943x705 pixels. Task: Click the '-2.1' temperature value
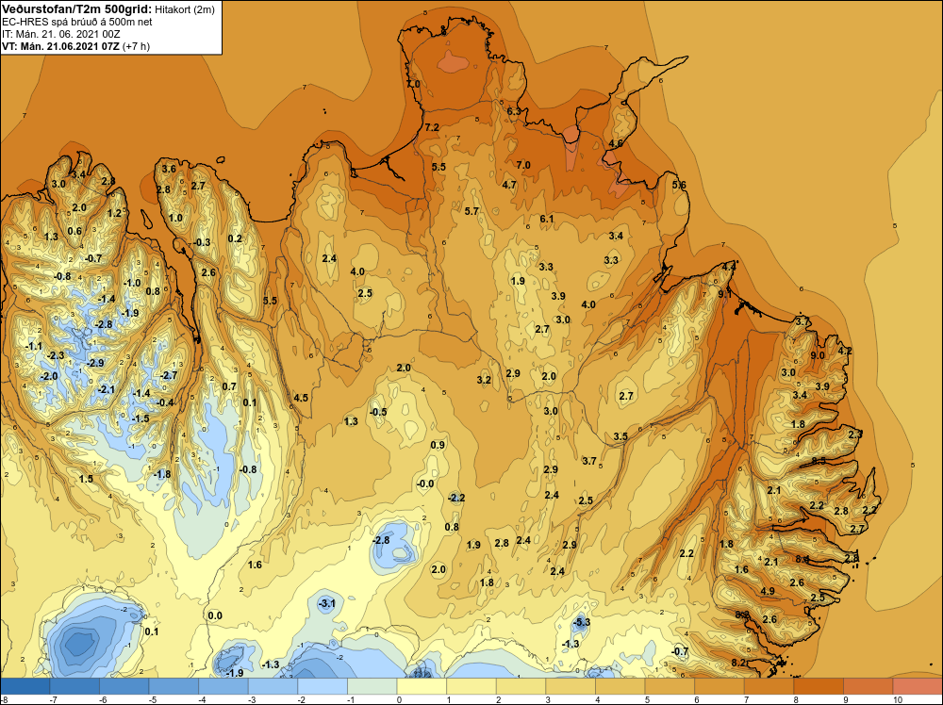[x=106, y=389]
